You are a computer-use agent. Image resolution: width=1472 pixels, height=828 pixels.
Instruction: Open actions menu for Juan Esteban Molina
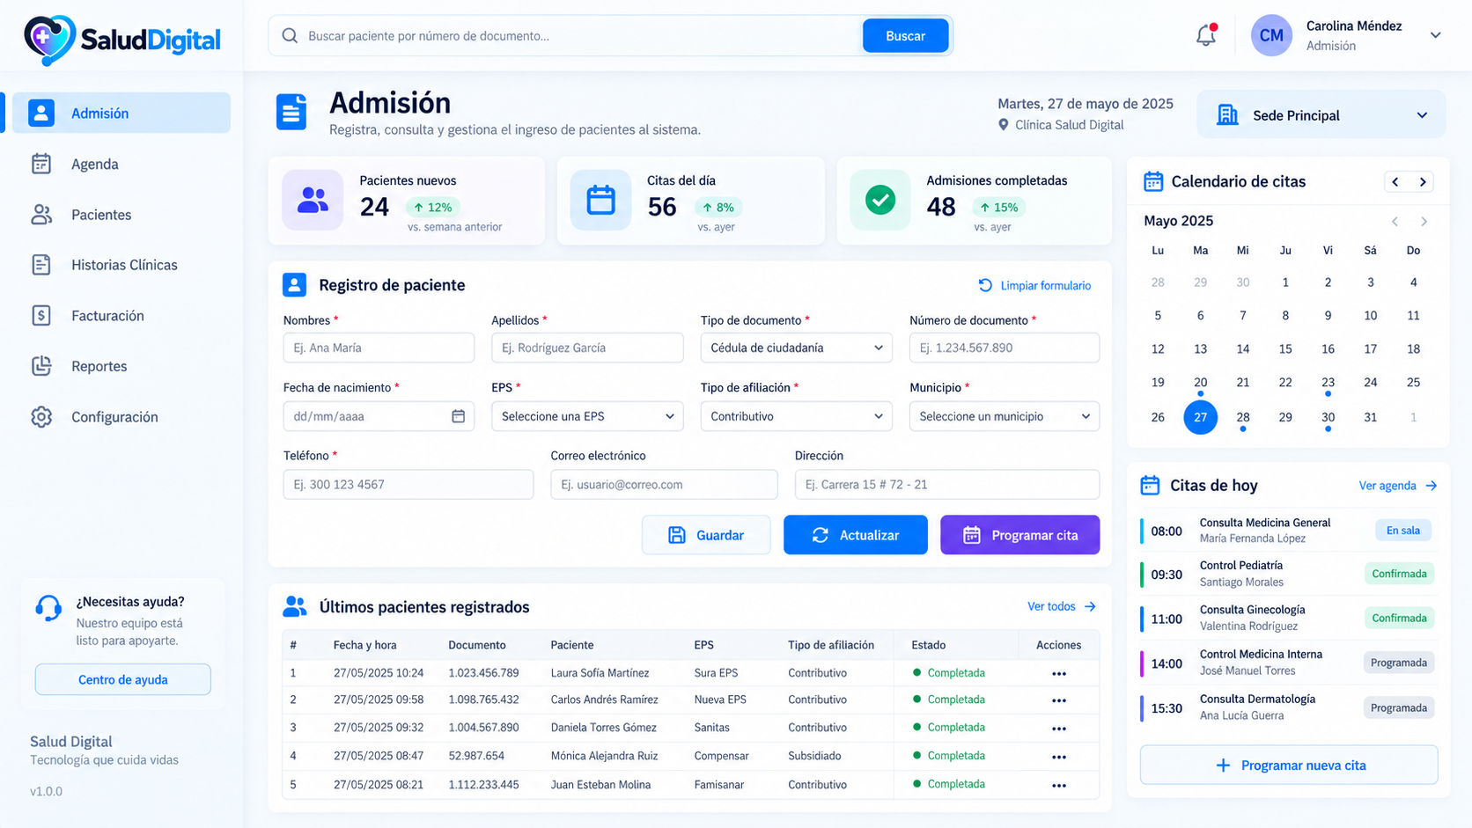1058,785
